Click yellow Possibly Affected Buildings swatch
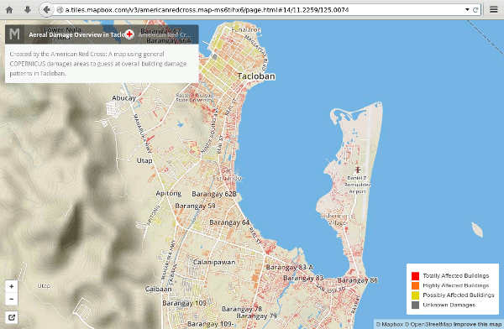This screenshot has height=329, width=504. point(415,295)
